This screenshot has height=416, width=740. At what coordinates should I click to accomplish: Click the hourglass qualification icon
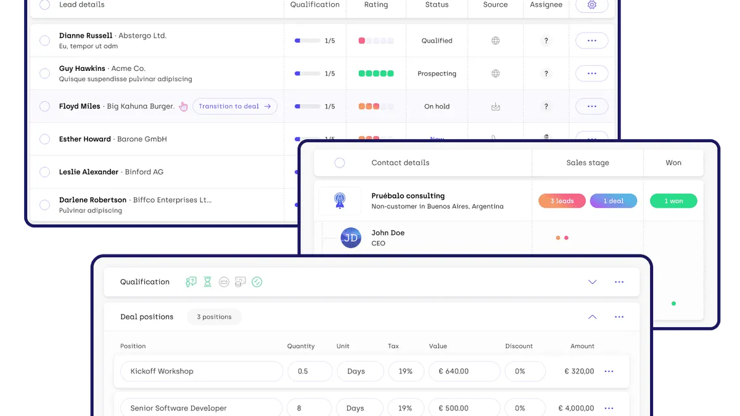pos(208,282)
